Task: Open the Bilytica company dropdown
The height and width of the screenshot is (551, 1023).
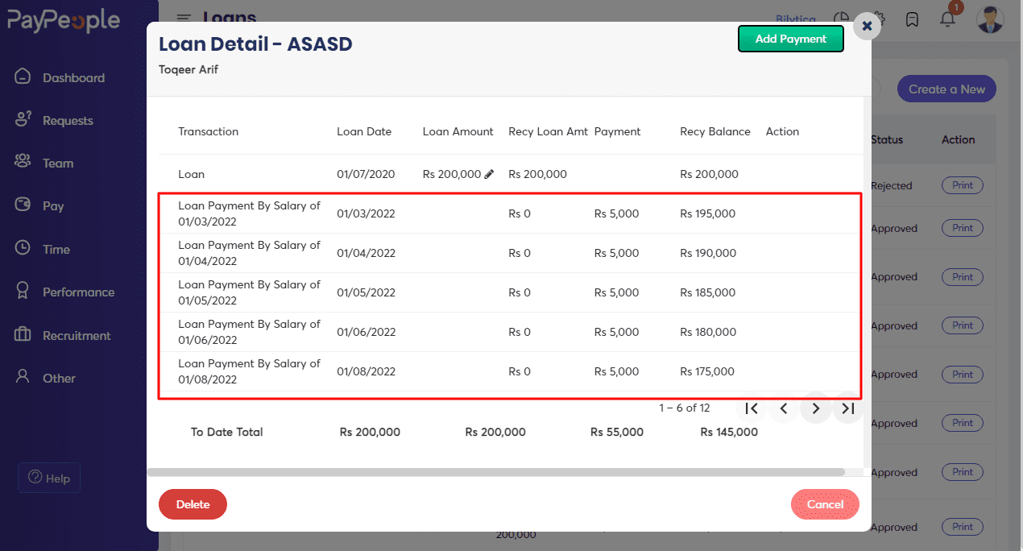Action: (796, 19)
